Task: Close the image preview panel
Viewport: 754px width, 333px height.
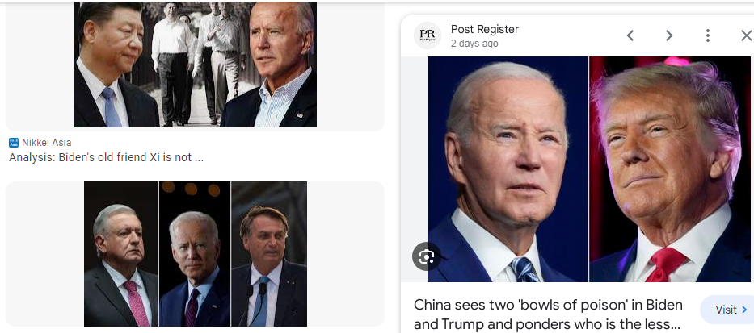Action: [x=746, y=35]
